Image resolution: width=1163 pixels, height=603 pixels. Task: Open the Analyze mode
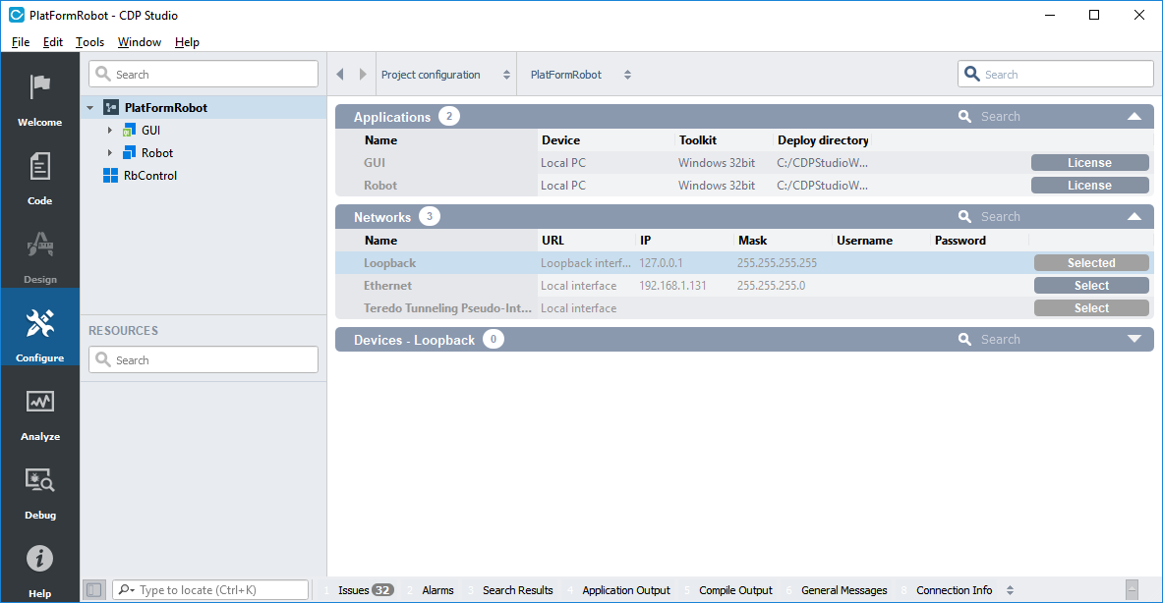(40, 414)
